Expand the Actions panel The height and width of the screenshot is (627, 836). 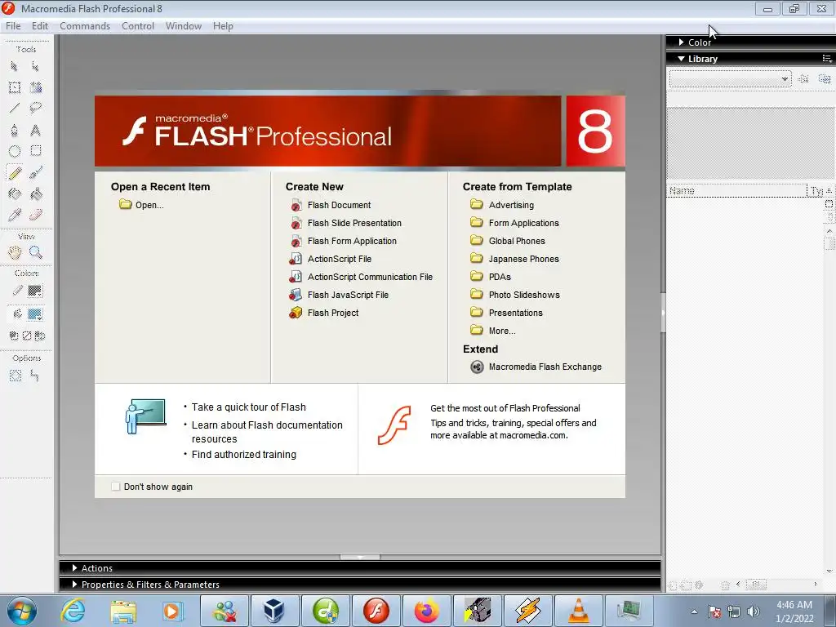tap(74, 568)
